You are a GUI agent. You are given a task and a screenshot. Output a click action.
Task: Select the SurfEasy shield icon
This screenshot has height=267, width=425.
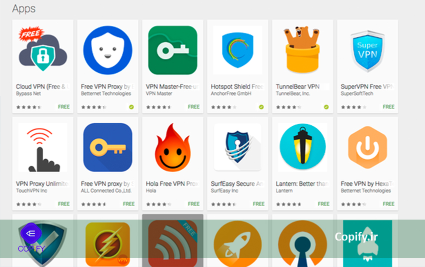click(x=237, y=147)
